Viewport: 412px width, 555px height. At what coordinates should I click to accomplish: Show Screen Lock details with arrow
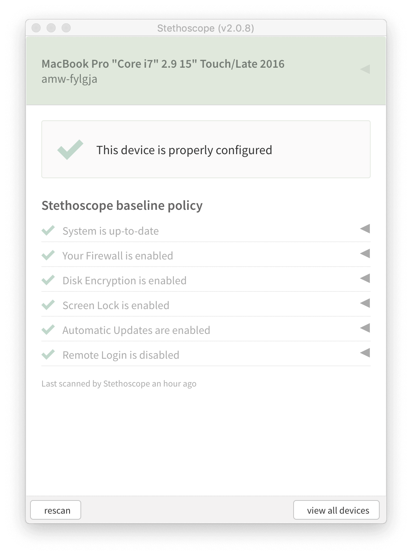tap(365, 303)
